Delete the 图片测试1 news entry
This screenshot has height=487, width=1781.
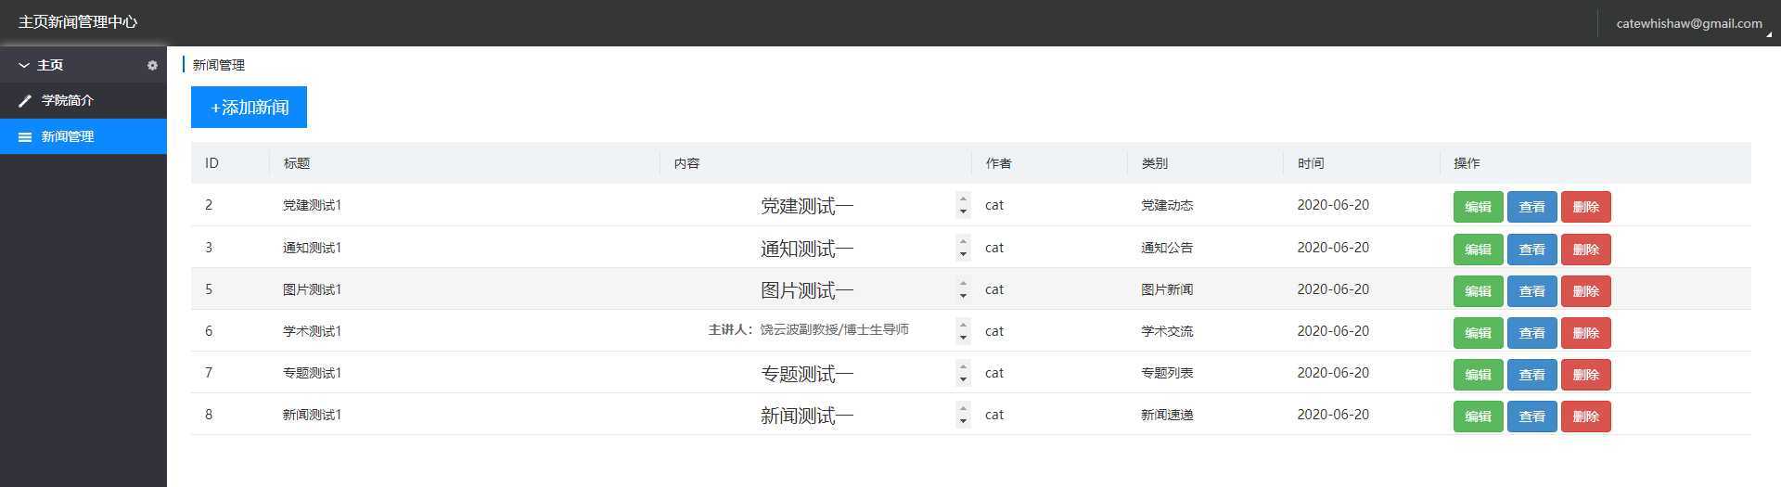click(x=1585, y=290)
